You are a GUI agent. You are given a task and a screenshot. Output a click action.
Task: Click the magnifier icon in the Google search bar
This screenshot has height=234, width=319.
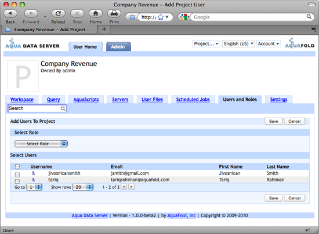[x=309, y=17]
